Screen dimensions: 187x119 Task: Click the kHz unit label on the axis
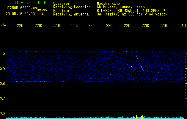coord(3,24)
